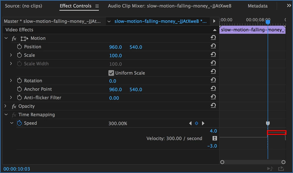The image size is (293, 173).
Task: Toggle the Scale animation stopwatch
Action: click(20, 55)
